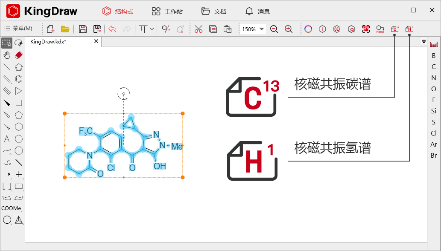Pick element N in the sidebar
The height and width of the screenshot is (251, 441).
point(434,78)
